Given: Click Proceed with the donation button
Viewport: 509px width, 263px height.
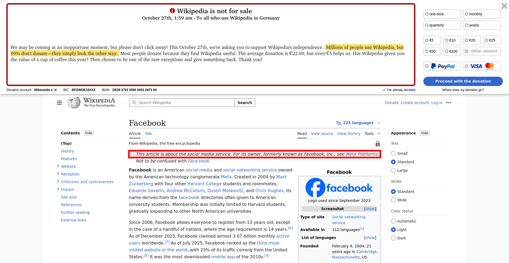Looking at the screenshot, I should (x=463, y=81).
